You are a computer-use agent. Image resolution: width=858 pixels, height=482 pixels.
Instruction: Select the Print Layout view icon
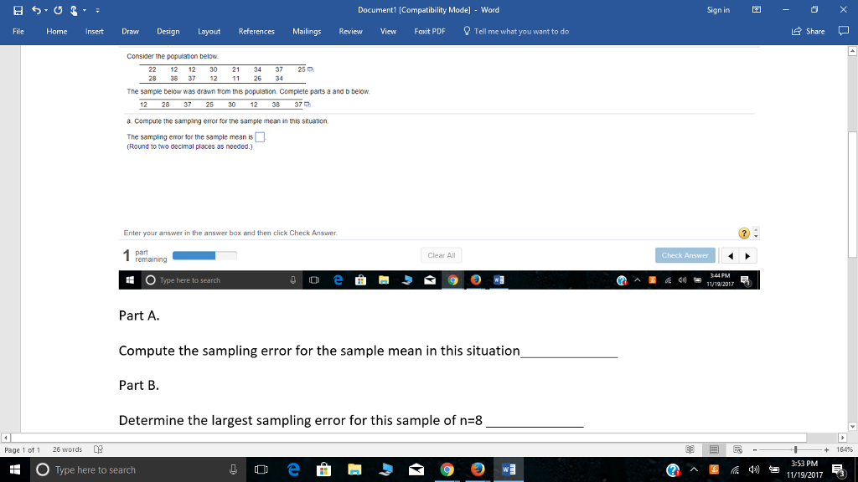click(715, 449)
